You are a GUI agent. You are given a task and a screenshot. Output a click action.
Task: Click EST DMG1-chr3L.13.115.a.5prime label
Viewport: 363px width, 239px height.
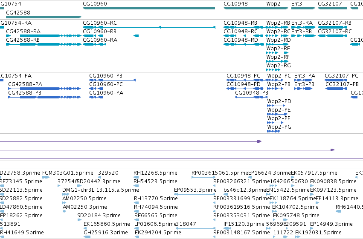click(101, 190)
